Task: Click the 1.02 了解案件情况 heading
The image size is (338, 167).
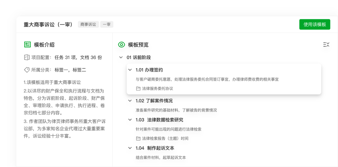Action: click(x=154, y=101)
